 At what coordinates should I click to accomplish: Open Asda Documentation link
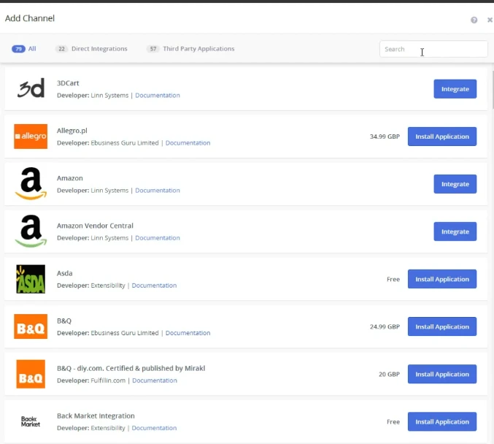(x=154, y=286)
